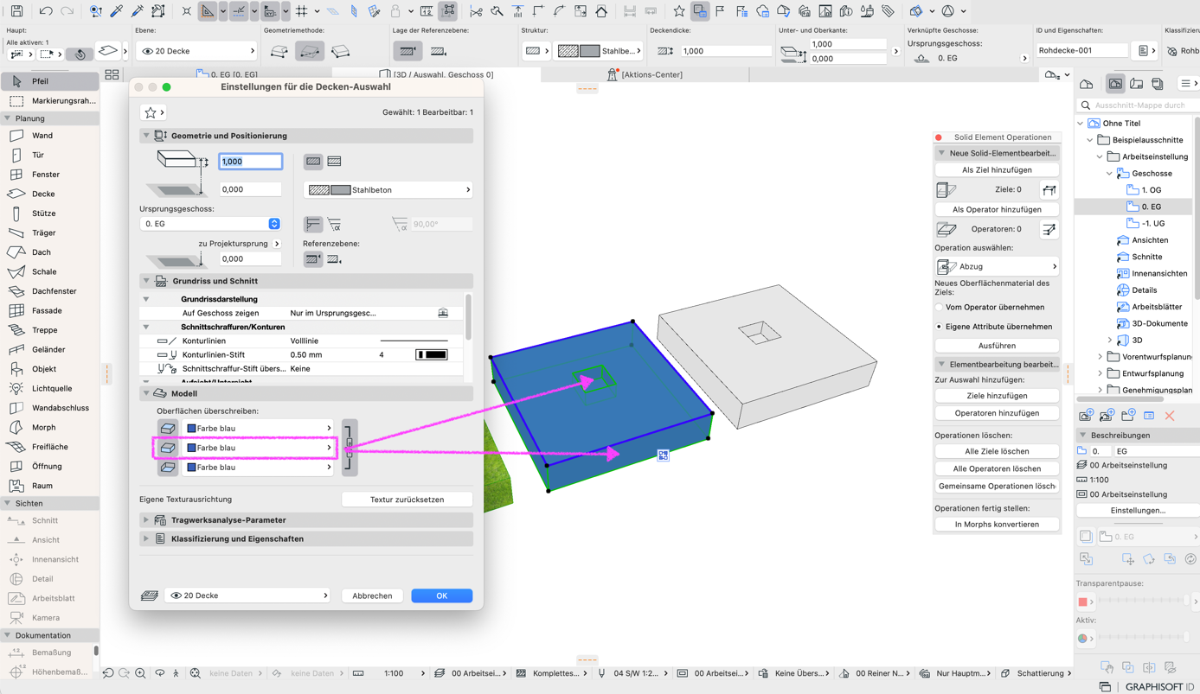Screen dimensions: 1200x694
Task: Toggle side surface override for Farbe blau
Action: (x=168, y=448)
